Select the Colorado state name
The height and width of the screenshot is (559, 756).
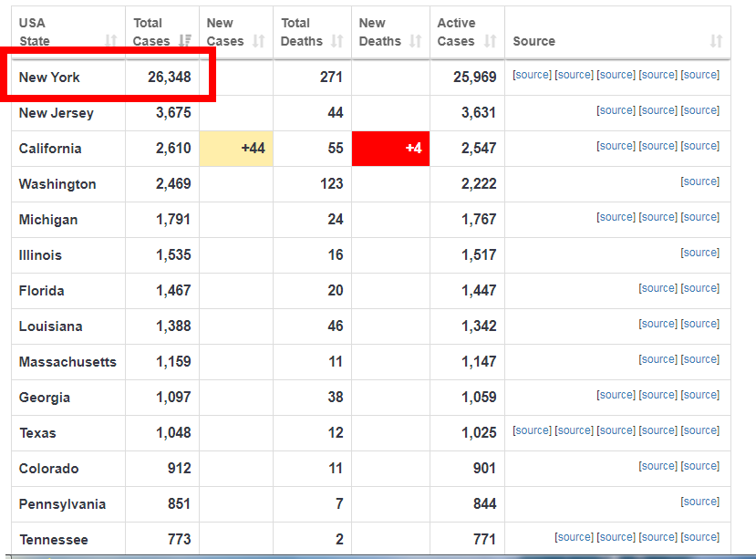tap(48, 469)
